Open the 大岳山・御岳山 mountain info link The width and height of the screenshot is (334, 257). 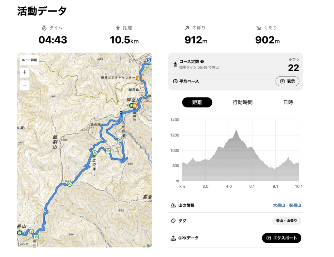(287, 206)
